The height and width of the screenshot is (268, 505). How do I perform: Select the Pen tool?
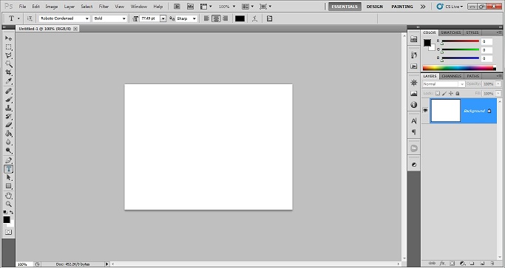pos(8,160)
